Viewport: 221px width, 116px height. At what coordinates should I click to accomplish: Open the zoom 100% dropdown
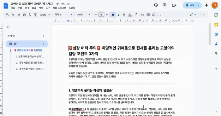45,14
